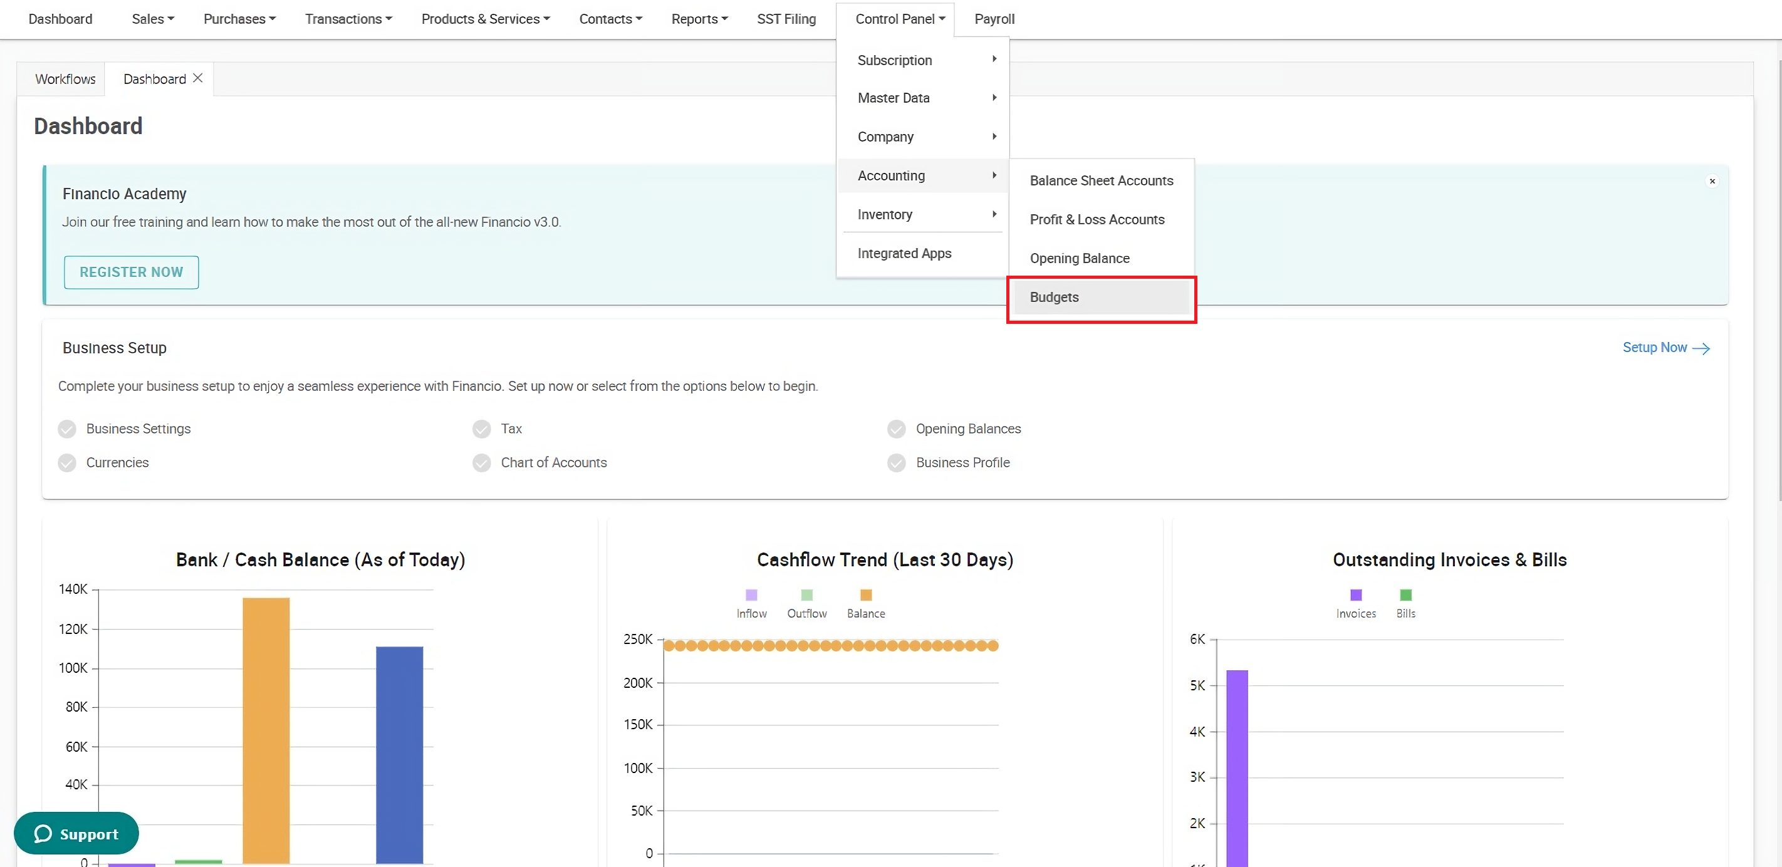
Task: Expand the Sales dropdown menu
Action: point(153,19)
